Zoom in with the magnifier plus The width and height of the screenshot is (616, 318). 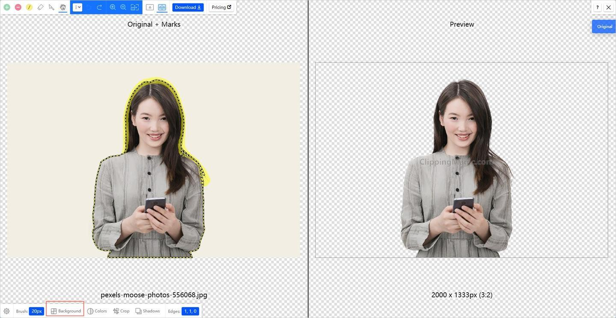pyautogui.click(x=113, y=7)
